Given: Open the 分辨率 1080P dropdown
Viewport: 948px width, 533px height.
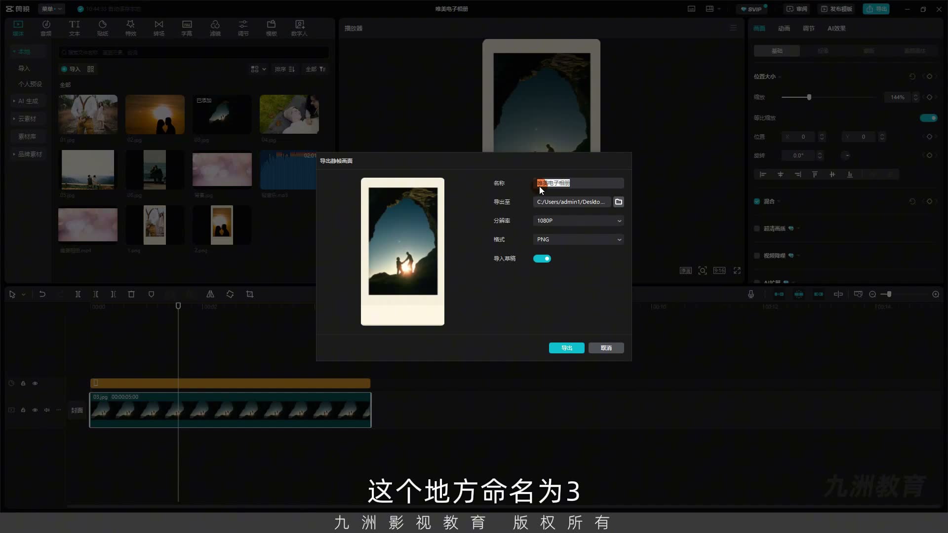Looking at the screenshot, I should coord(578,221).
